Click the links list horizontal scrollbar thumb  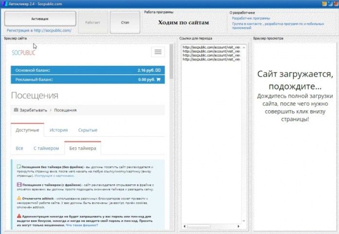pos(199,226)
